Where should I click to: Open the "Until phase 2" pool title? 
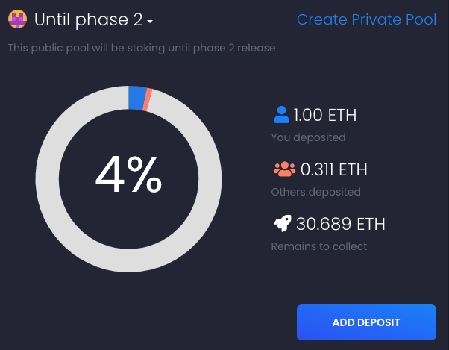click(x=88, y=19)
